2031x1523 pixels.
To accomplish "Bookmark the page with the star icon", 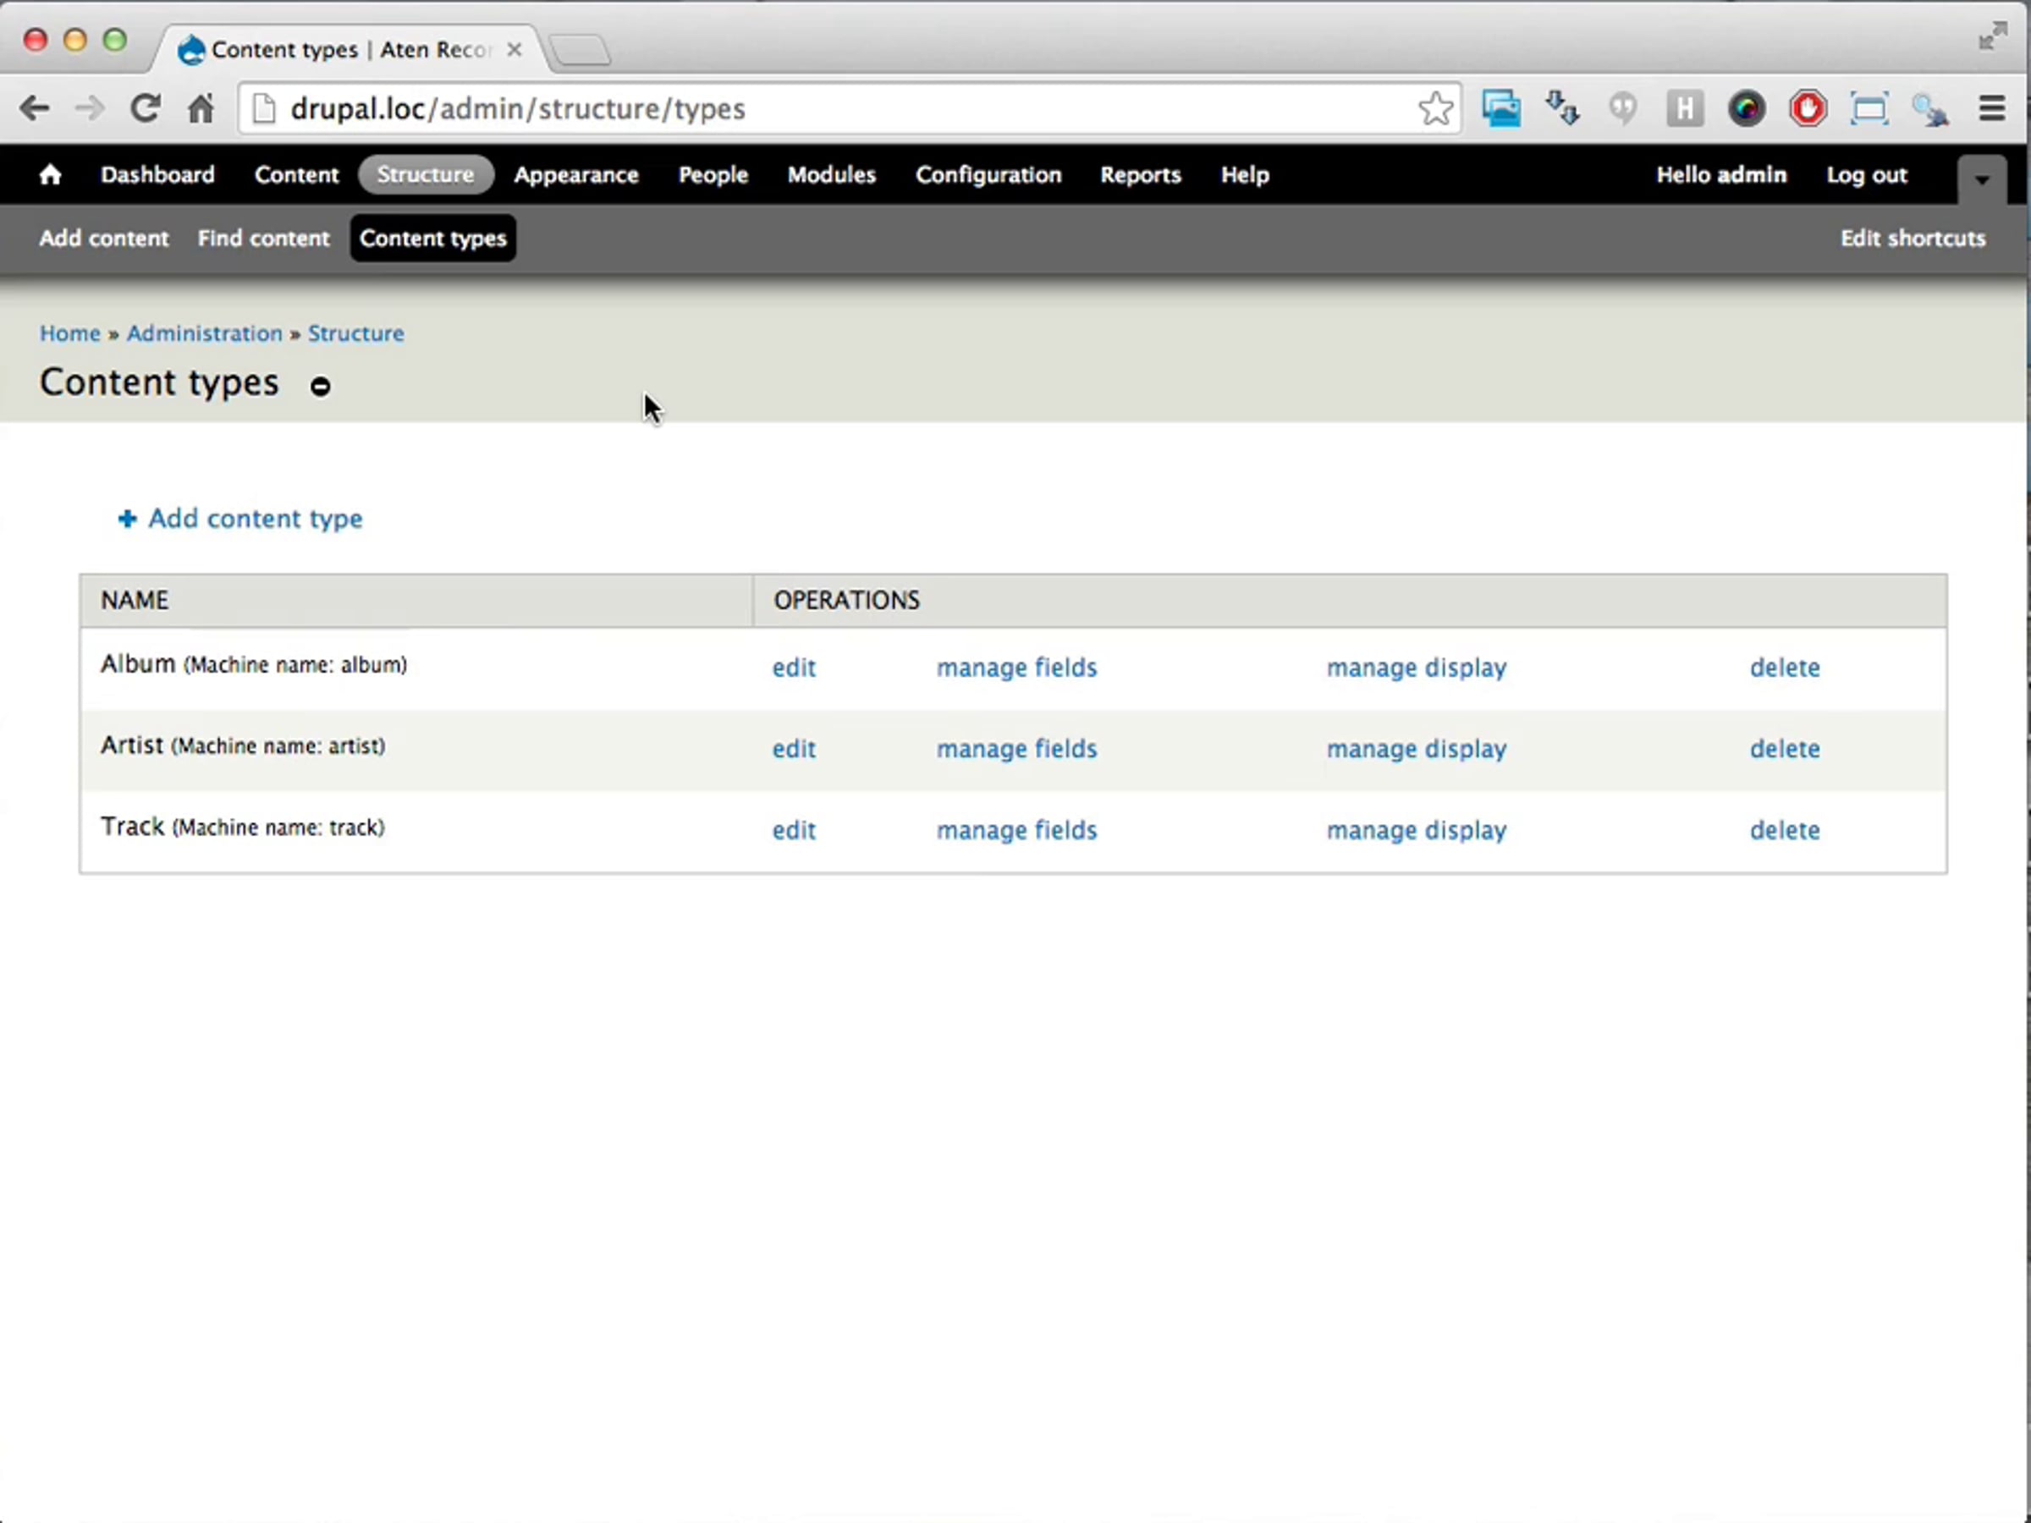I will (x=1435, y=108).
